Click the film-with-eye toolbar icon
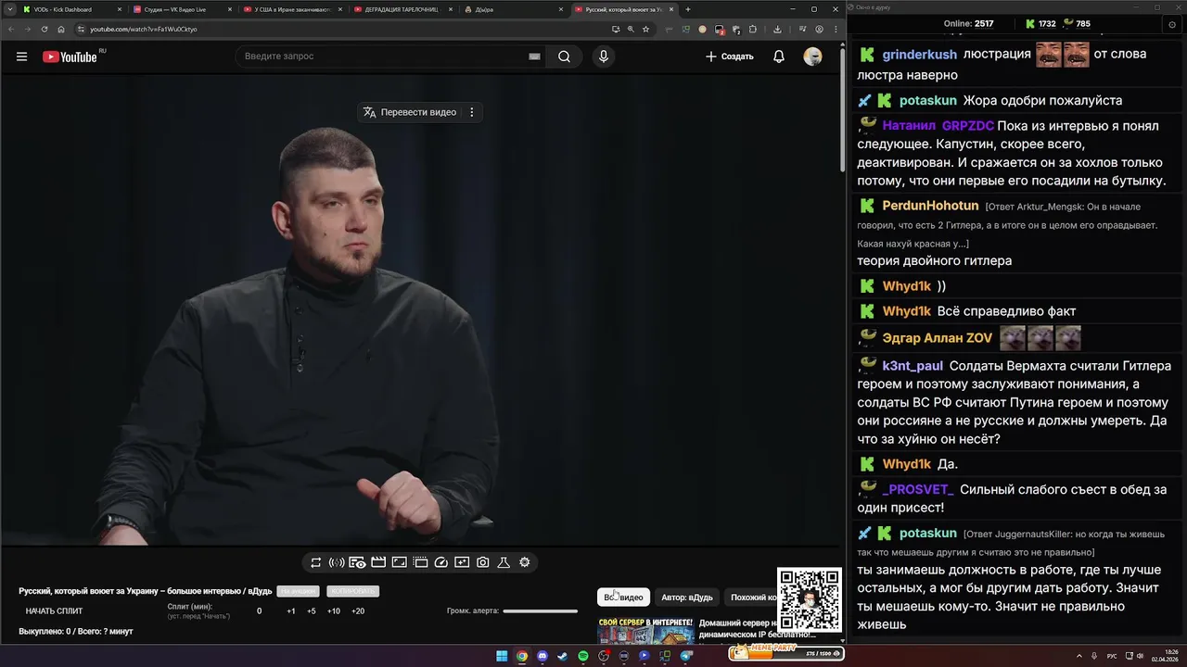 pos(357,562)
